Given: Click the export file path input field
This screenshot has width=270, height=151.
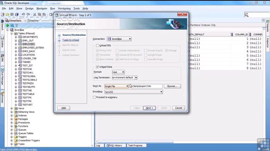Looking at the screenshot, I should click(146, 86).
